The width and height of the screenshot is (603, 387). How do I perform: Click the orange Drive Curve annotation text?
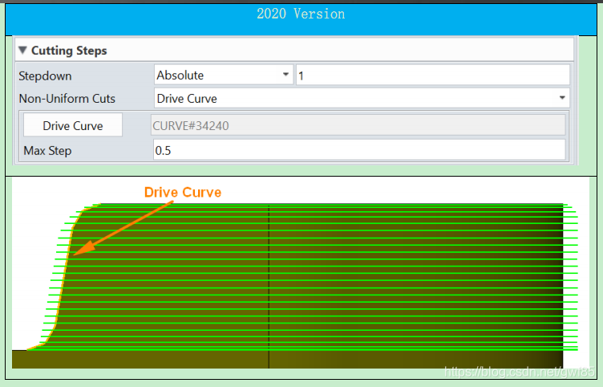pos(182,193)
